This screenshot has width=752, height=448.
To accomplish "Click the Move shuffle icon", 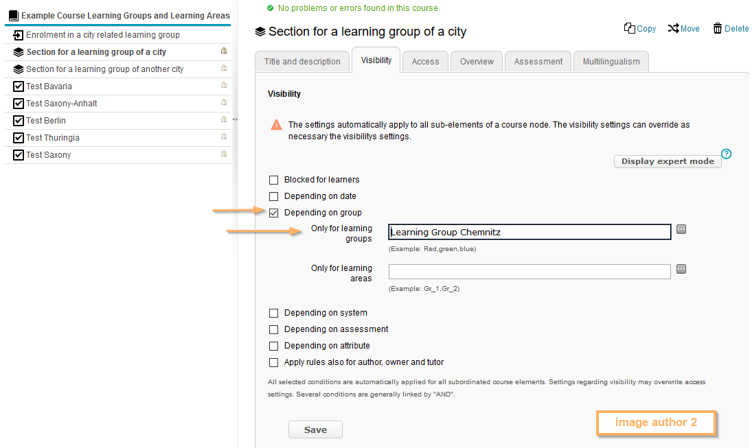I will point(673,28).
